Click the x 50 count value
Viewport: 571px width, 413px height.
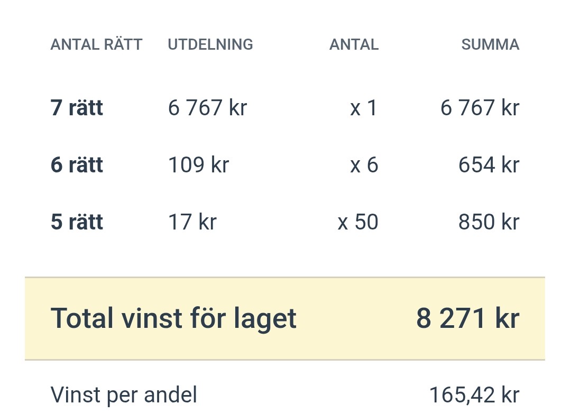point(358,222)
